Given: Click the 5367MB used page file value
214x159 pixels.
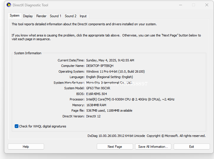Looking at the screenshot, I should pyautogui.click(x=109, y=110).
